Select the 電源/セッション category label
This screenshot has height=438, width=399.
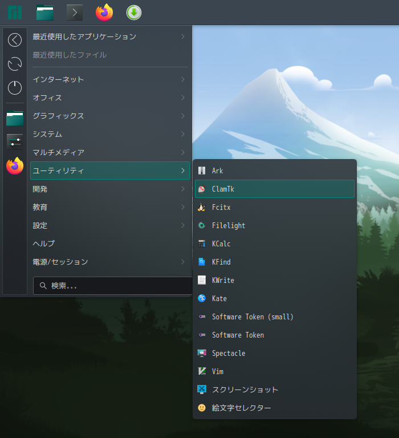60,262
